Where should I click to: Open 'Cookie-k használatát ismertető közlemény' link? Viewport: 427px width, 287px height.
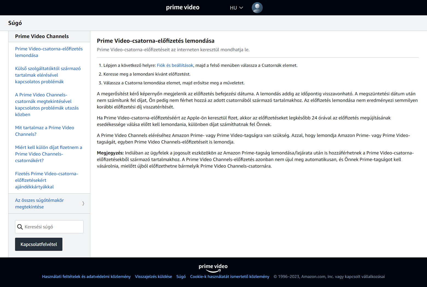pos(230,277)
